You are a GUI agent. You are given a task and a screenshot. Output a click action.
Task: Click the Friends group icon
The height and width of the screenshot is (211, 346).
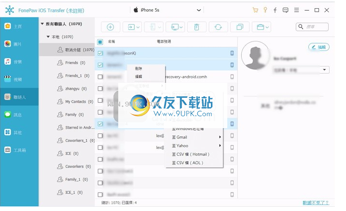60,63
